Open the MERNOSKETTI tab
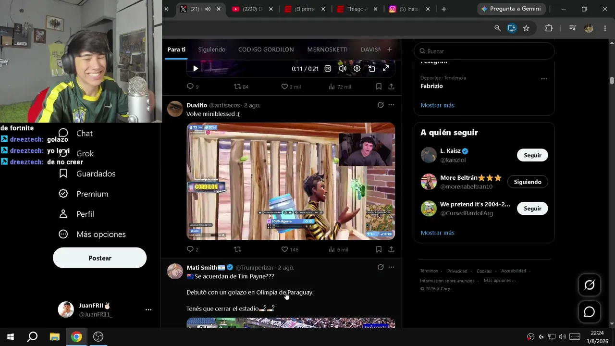The image size is (615, 346). click(328, 49)
